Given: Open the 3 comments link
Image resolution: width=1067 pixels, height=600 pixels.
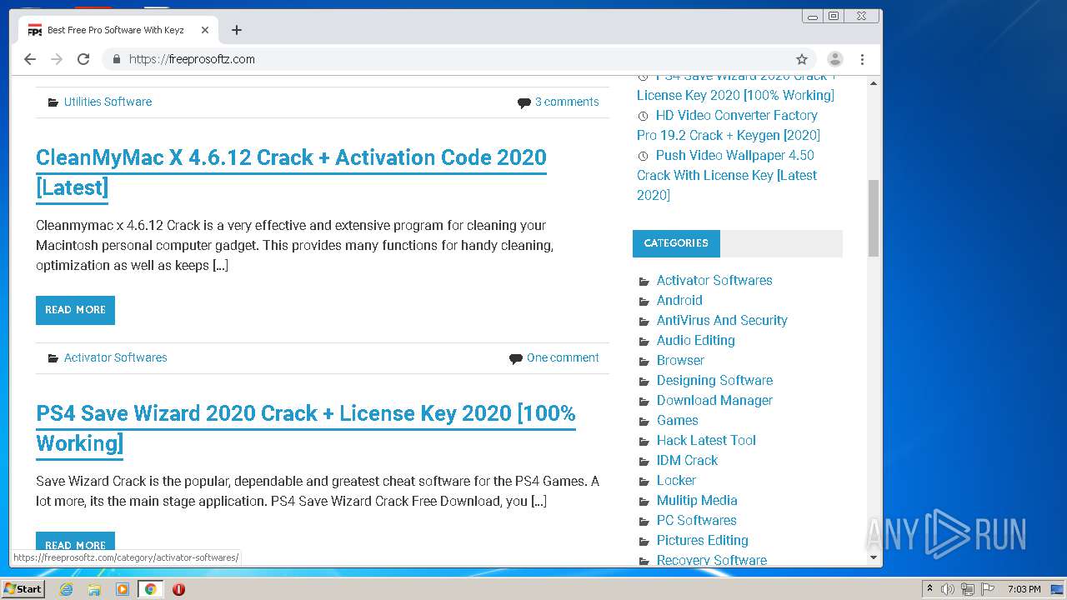Looking at the screenshot, I should pyautogui.click(x=567, y=102).
